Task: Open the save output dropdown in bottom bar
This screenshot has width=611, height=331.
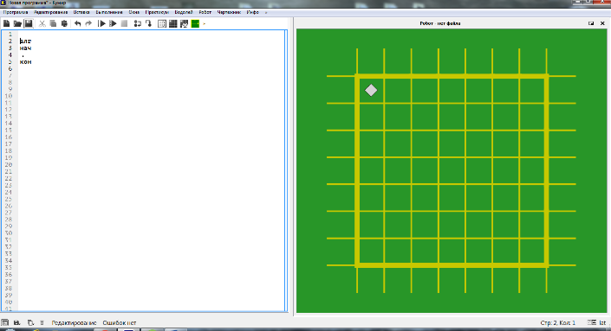Action: pyautogui.click(x=17, y=323)
